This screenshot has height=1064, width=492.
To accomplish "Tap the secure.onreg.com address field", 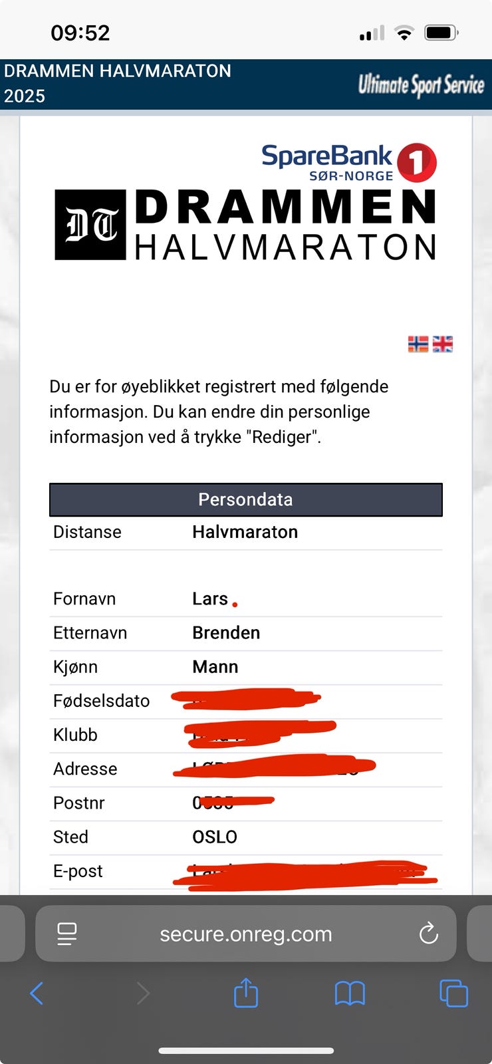I will [x=246, y=934].
